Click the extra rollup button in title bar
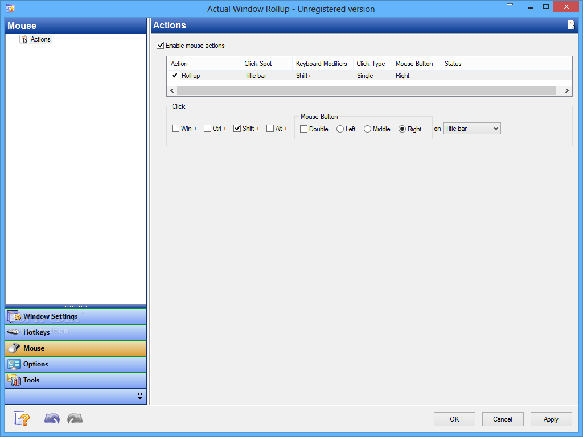The image size is (583, 437). (x=510, y=5)
